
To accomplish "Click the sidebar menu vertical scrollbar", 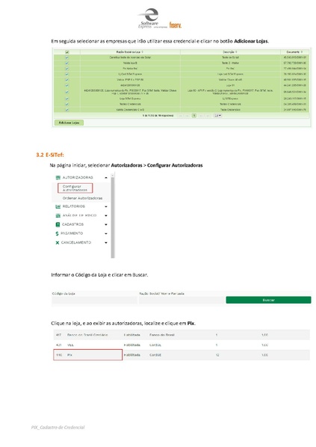I will [113, 215].
